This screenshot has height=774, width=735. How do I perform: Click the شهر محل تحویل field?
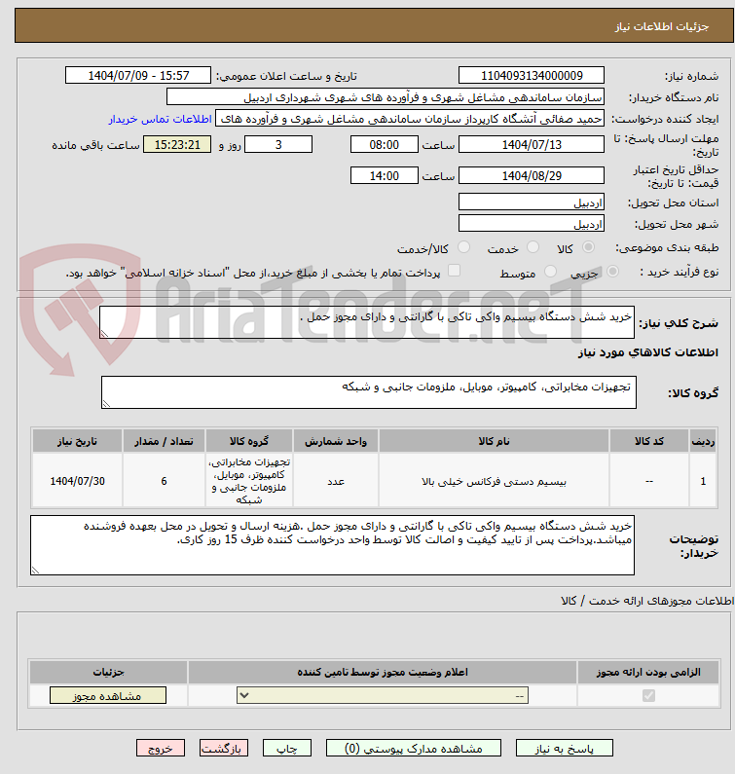point(532,223)
